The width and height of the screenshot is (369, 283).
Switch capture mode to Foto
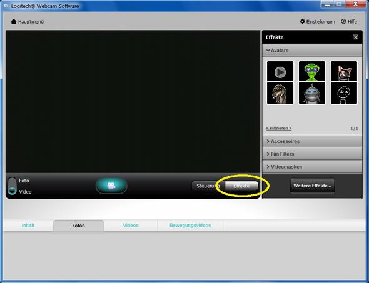coord(24,181)
